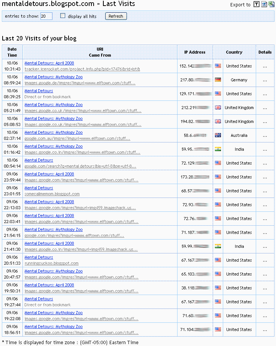Viewport: 276px width, 346px height.
Task: Click the US flag in 23:01:55 row
Action: 218,191
